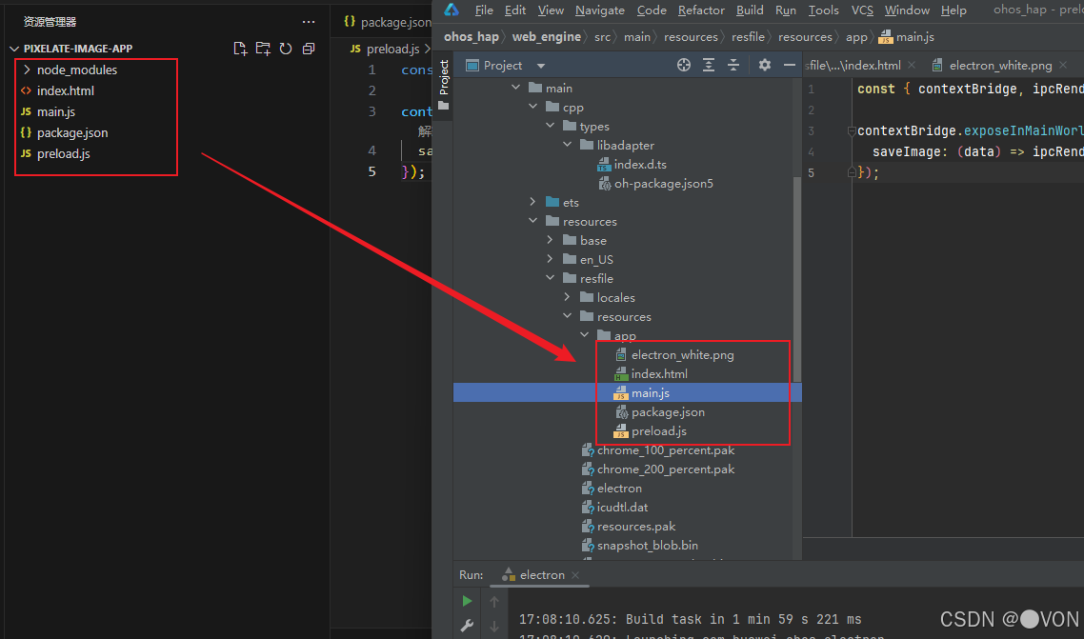1084x639 pixels.
Task: Open explorer more actions ellipsis
Action: coord(309,22)
